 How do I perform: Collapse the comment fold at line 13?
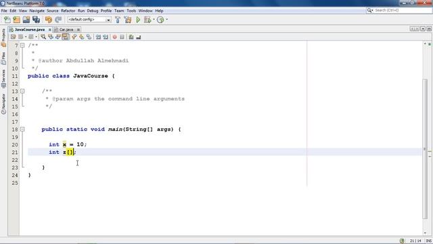[22, 91]
